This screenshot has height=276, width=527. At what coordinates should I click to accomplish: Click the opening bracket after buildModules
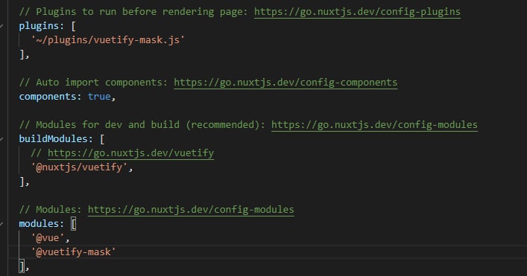point(102,139)
